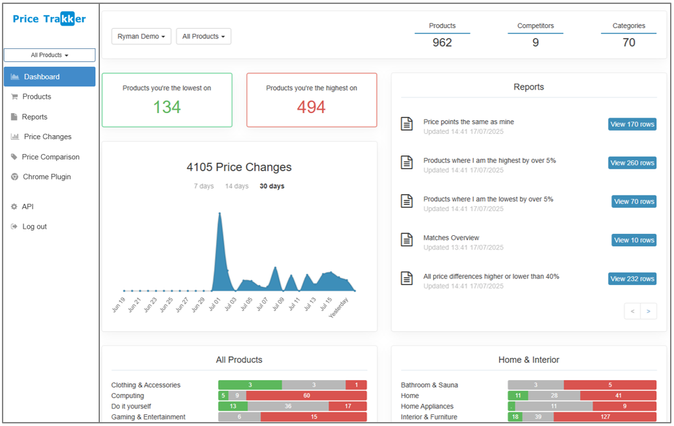The height and width of the screenshot is (426, 674).
Task: Click grey bar 36 for Do it yourself
Action: [288, 406]
